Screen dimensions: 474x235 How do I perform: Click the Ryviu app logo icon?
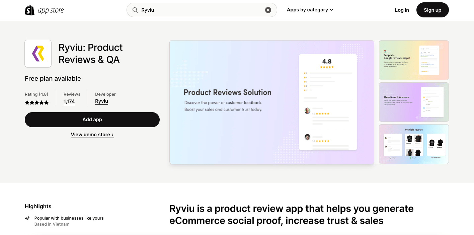coord(38,54)
